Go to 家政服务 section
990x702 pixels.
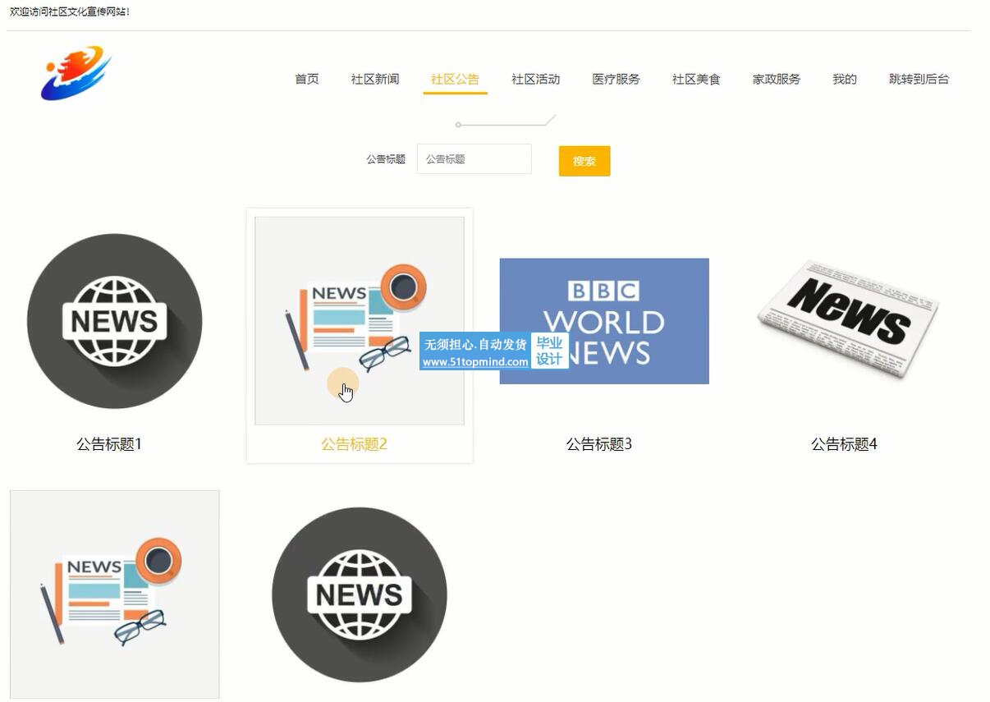[777, 79]
